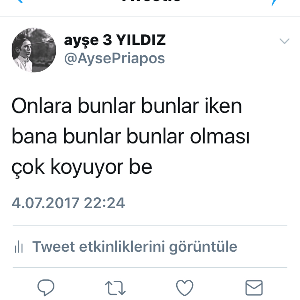Open the @AysePriapos handle link
Viewport: 300px width, 300px height.
point(114,58)
